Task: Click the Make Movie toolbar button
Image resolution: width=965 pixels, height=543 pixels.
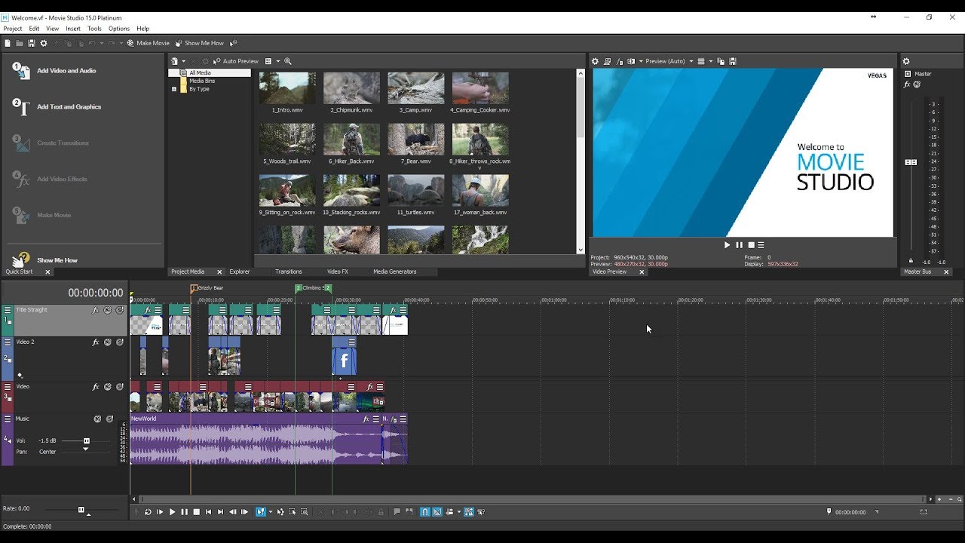Action: (x=148, y=43)
